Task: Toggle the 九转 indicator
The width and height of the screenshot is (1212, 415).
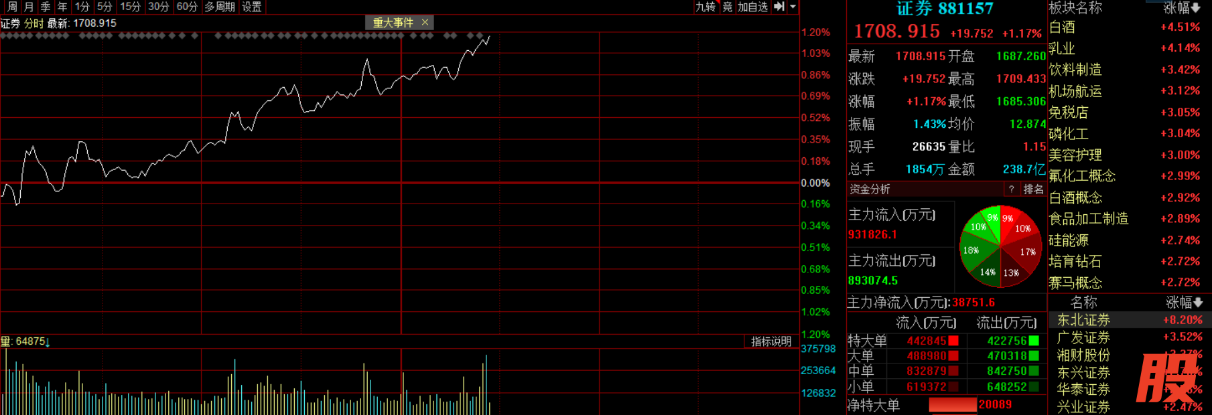Action: click(x=705, y=7)
